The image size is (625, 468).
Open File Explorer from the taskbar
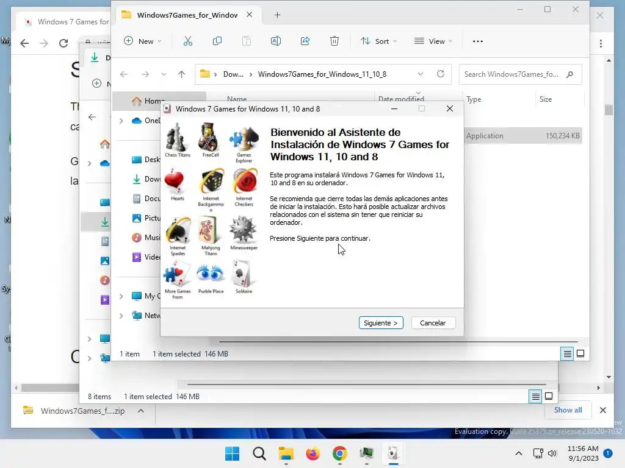(286, 453)
